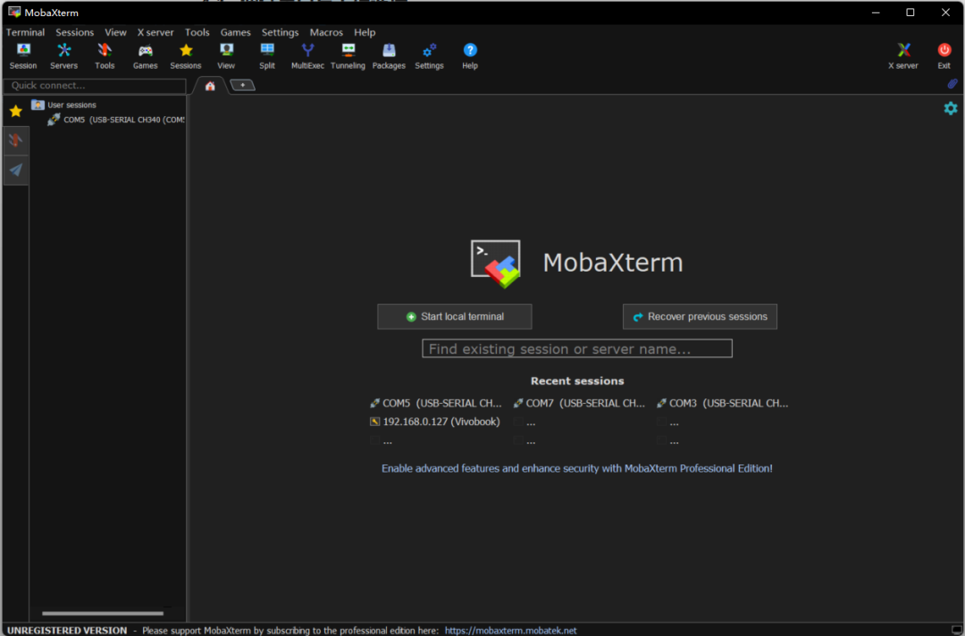Open the Settings menu in menu bar

pyautogui.click(x=280, y=32)
